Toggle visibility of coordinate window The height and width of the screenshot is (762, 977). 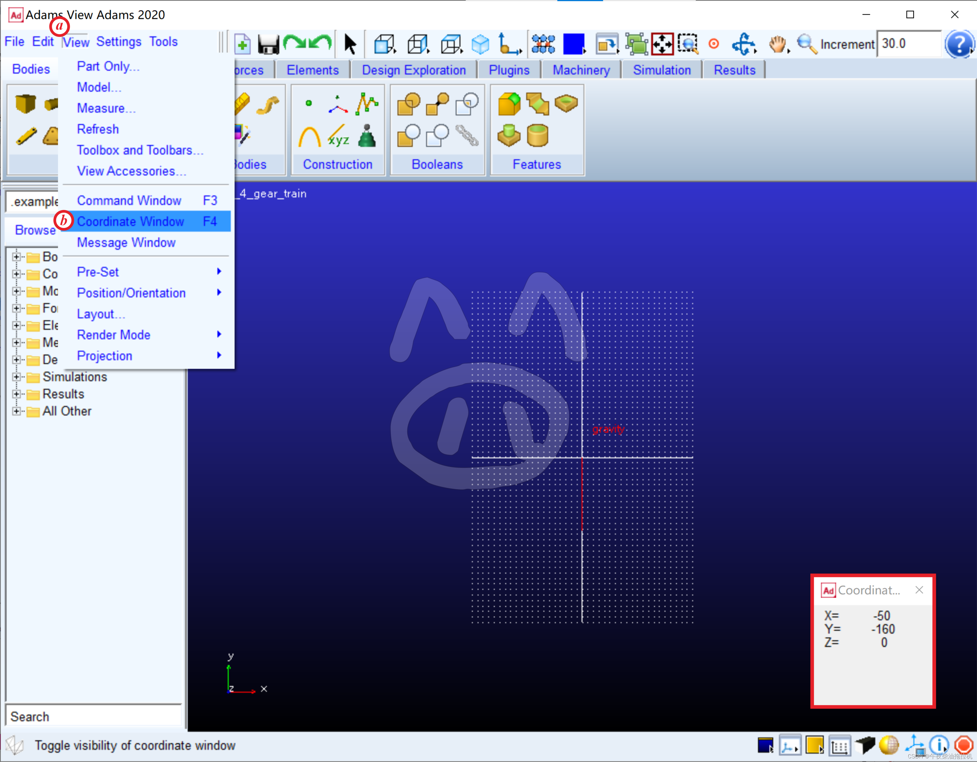tap(132, 221)
